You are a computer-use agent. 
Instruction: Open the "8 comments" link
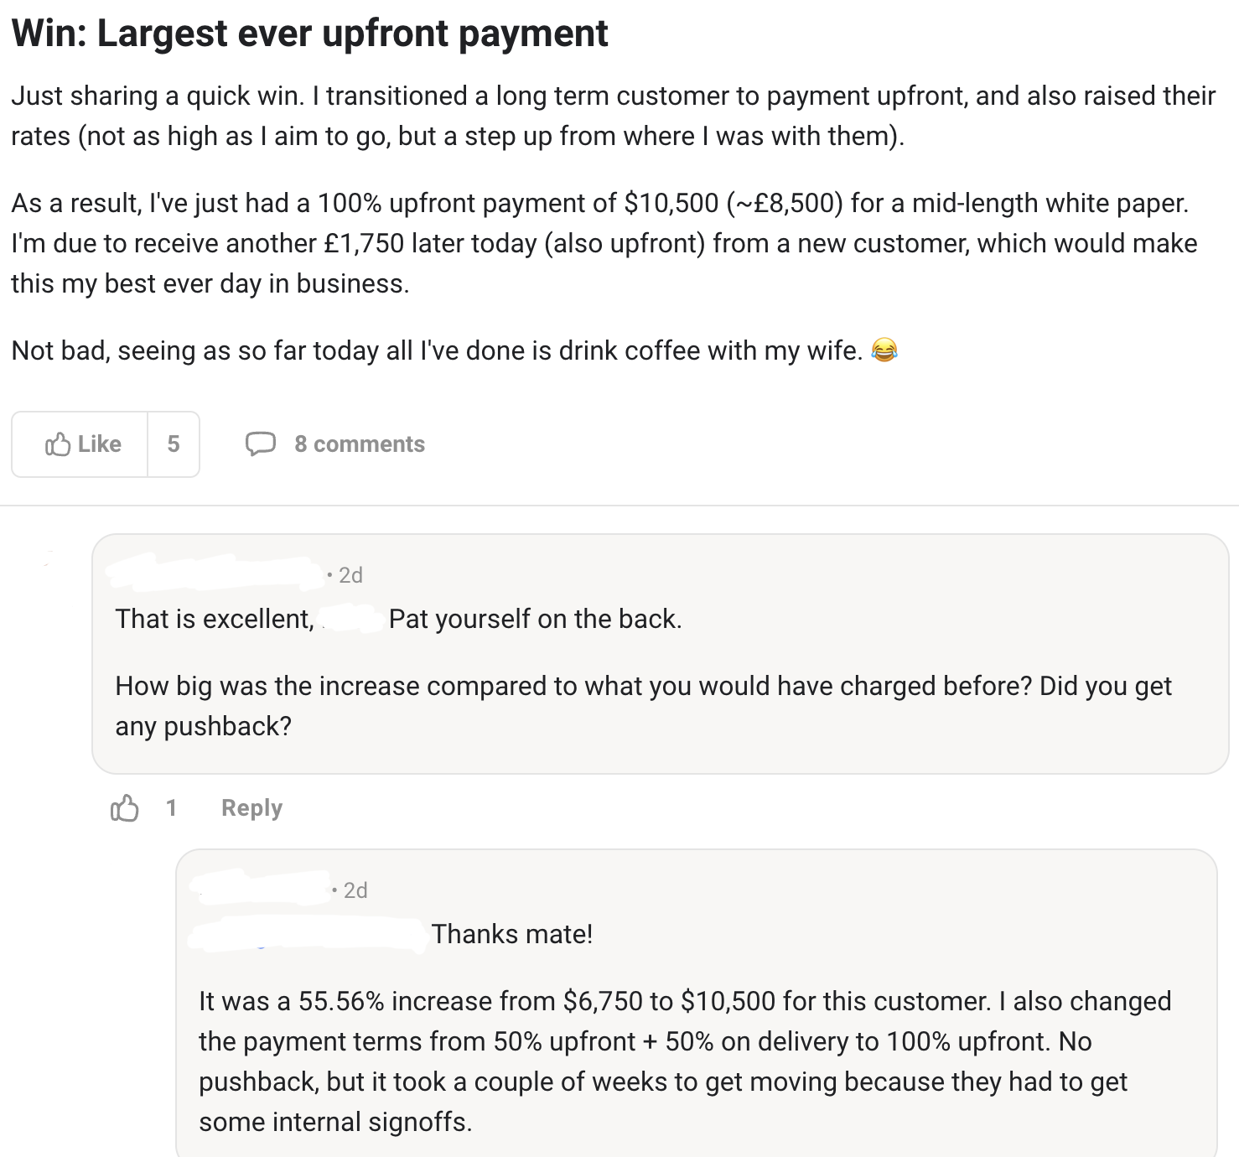[x=360, y=444]
